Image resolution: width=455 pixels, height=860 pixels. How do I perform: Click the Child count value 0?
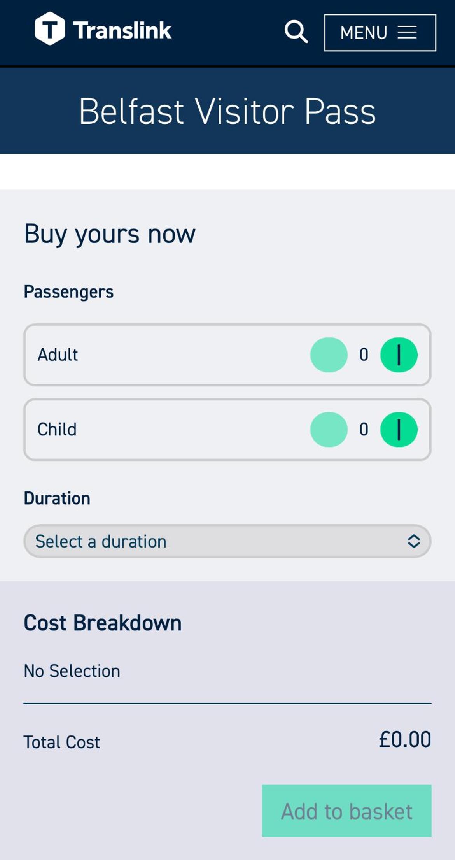[x=364, y=430]
